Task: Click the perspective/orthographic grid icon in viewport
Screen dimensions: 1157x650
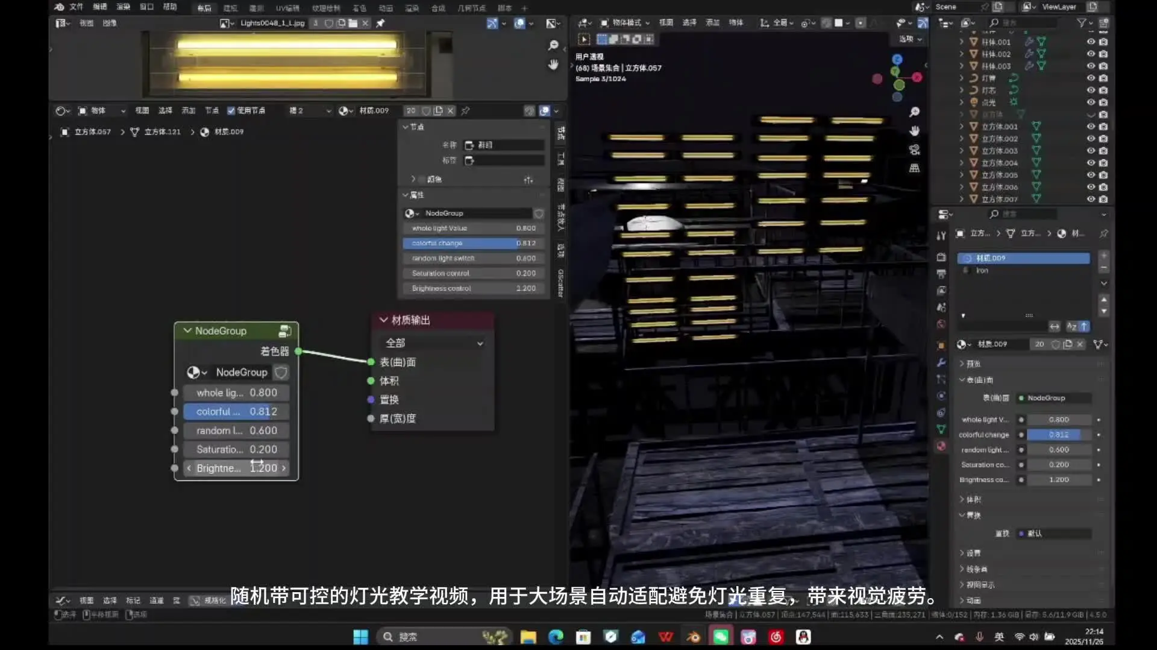Action: [x=914, y=168]
